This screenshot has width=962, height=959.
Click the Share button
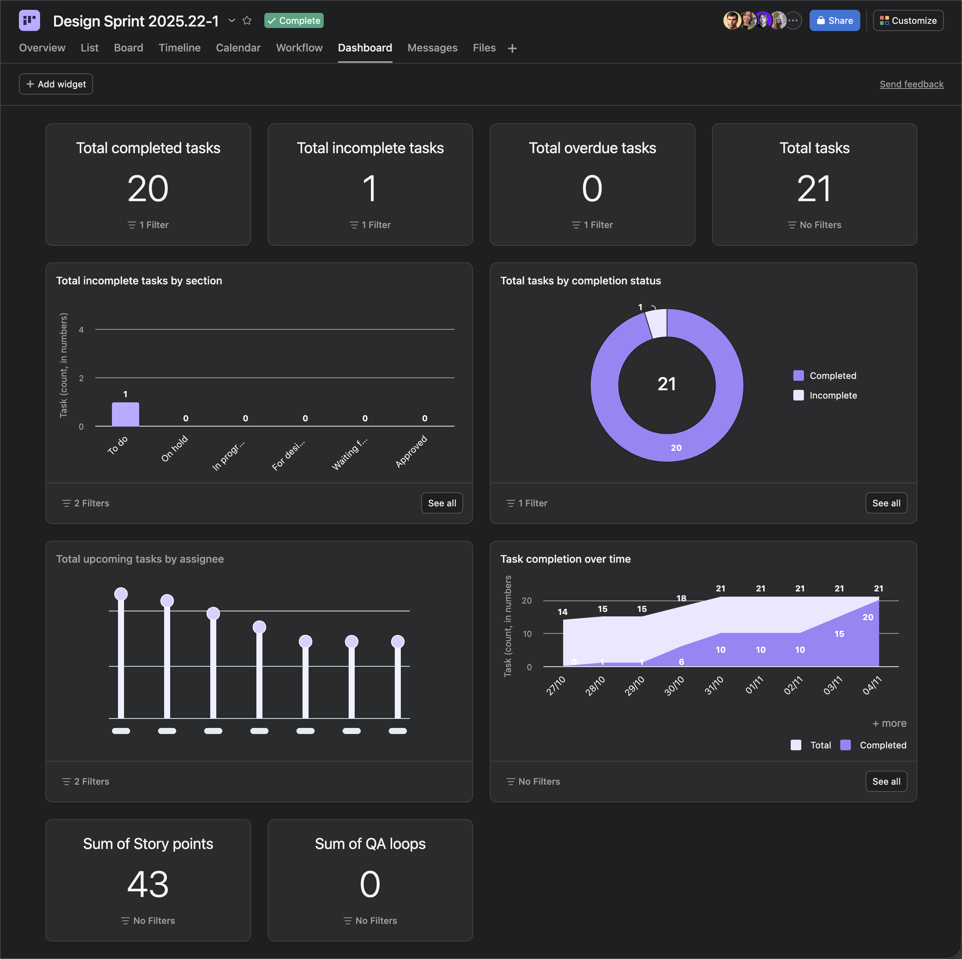pyautogui.click(x=835, y=20)
